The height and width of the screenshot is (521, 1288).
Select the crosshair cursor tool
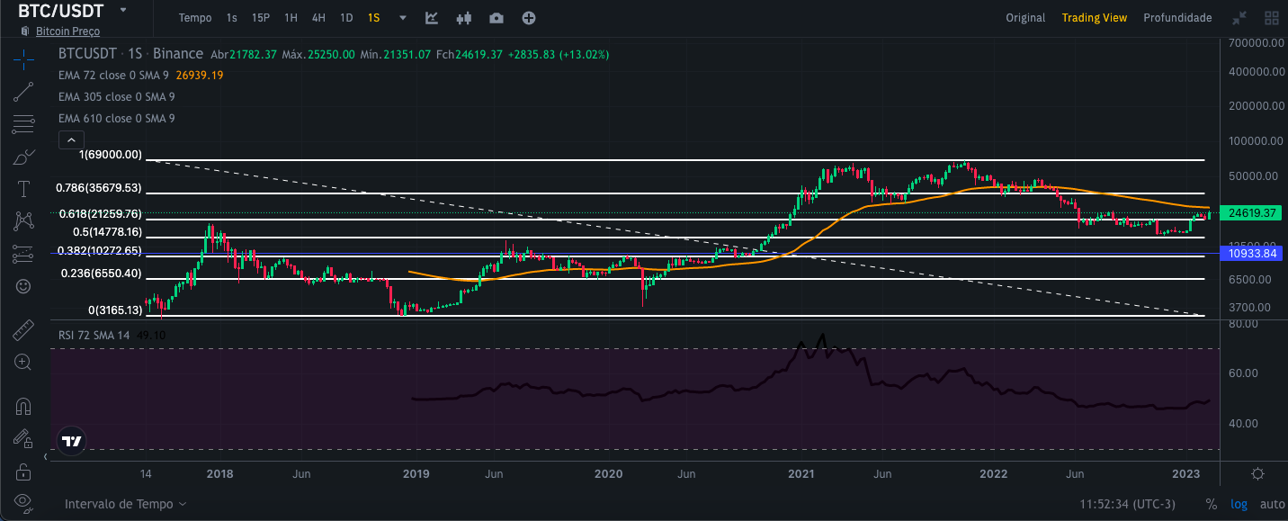pyautogui.click(x=23, y=60)
